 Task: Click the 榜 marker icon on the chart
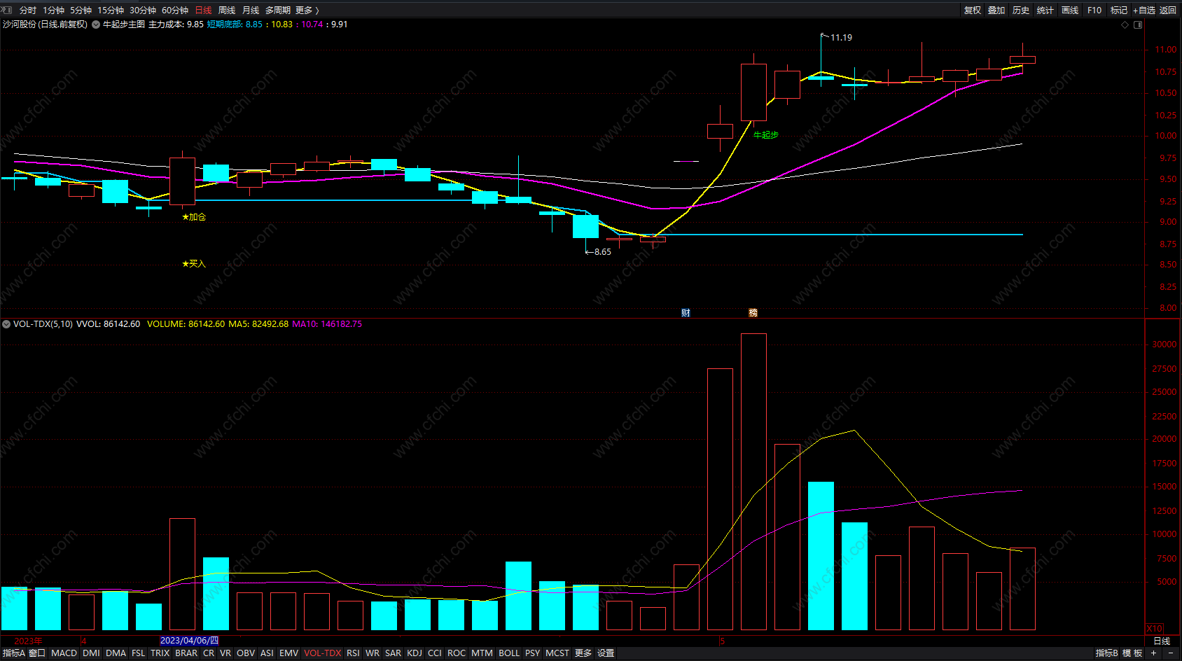click(x=753, y=312)
